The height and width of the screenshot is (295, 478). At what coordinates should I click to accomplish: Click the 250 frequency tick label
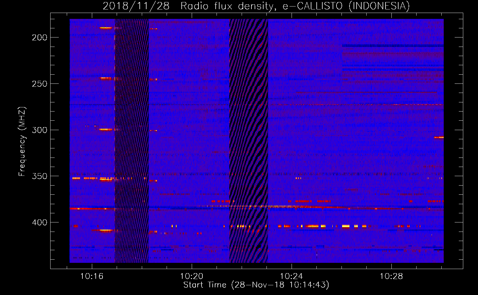point(40,84)
